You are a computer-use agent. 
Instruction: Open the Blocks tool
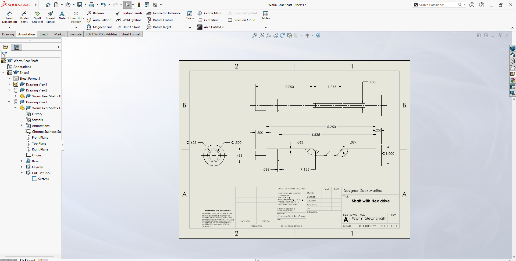point(190,16)
